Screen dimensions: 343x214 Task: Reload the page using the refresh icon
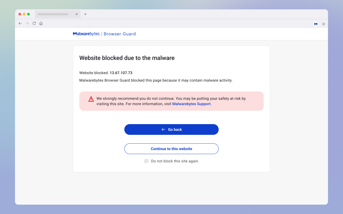tap(34, 23)
